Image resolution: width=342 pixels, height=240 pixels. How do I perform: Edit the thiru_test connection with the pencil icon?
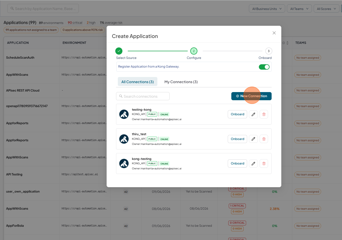[x=253, y=139]
